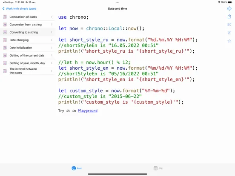Return to Settings via status bar
235x176 pixels.
pos(8,2)
